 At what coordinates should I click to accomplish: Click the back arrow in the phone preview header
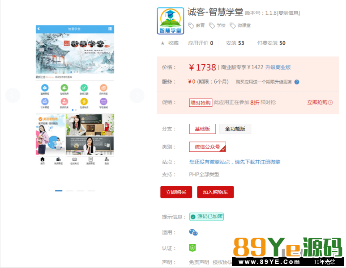pos(38,29)
